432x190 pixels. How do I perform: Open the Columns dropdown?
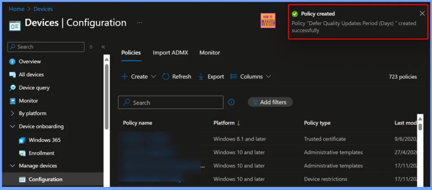[251, 77]
